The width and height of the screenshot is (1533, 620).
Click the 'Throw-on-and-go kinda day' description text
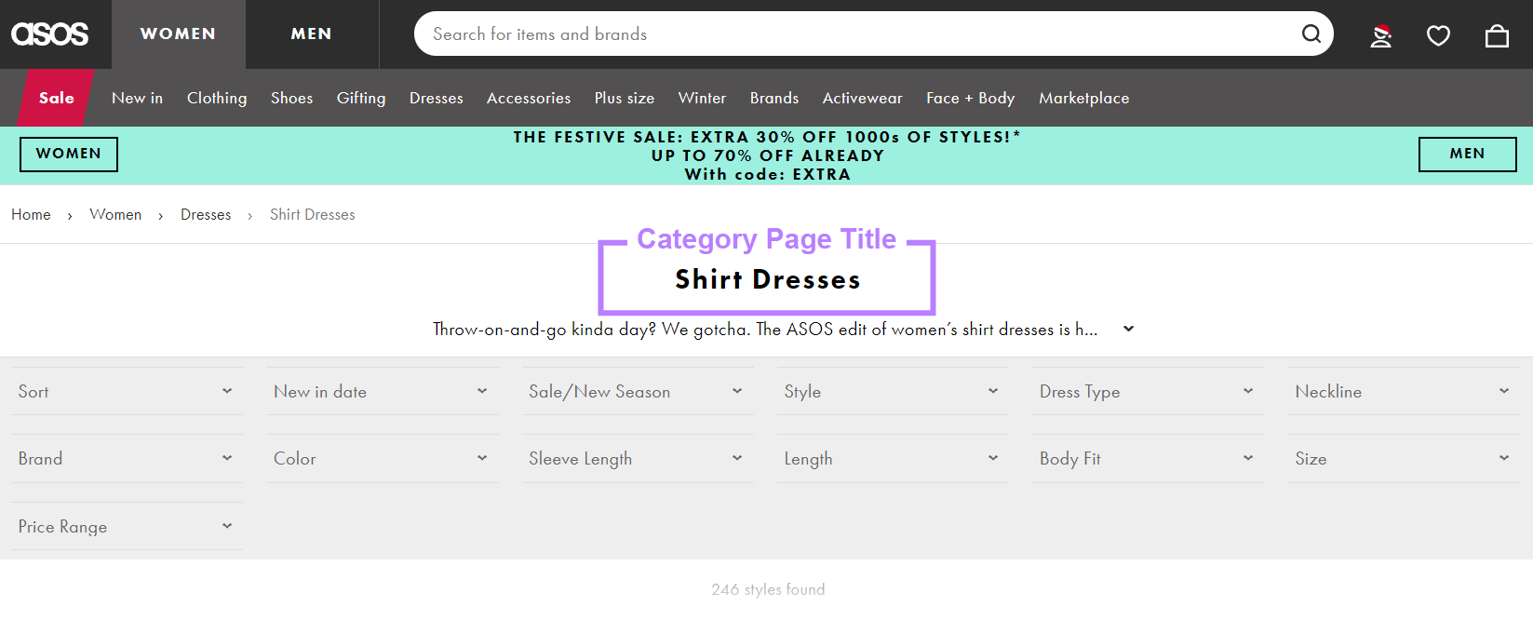[765, 329]
